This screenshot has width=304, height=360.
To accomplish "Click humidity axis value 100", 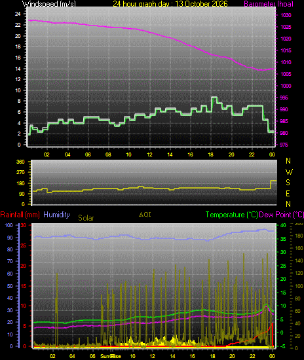I will click(x=9, y=225).
